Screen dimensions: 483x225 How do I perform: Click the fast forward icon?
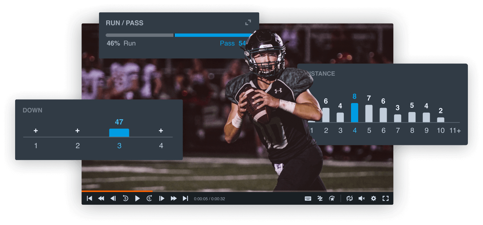point(174,199)
